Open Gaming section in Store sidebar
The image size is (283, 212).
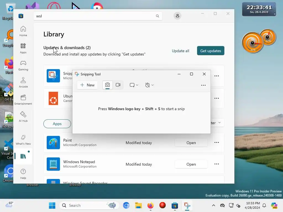(23, 65)
